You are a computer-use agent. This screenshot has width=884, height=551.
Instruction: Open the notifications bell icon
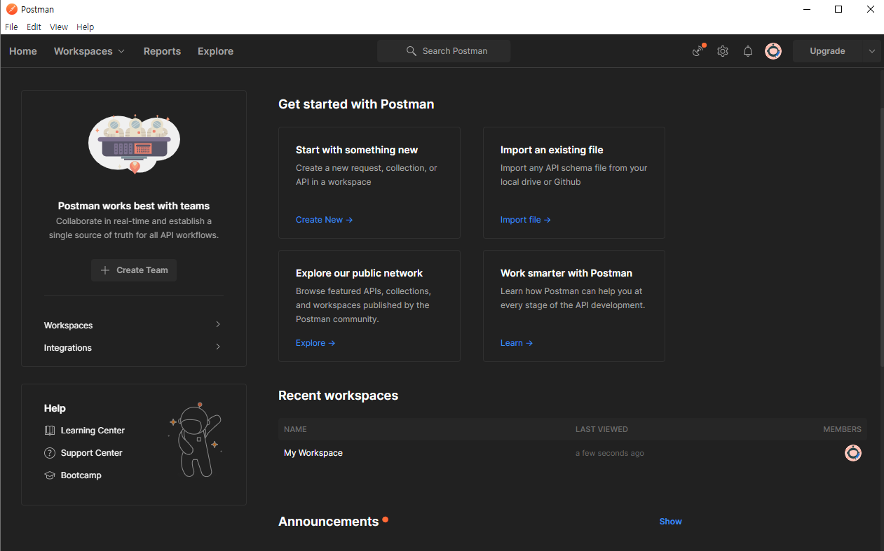pyautogui.click(x=748, y=51)
